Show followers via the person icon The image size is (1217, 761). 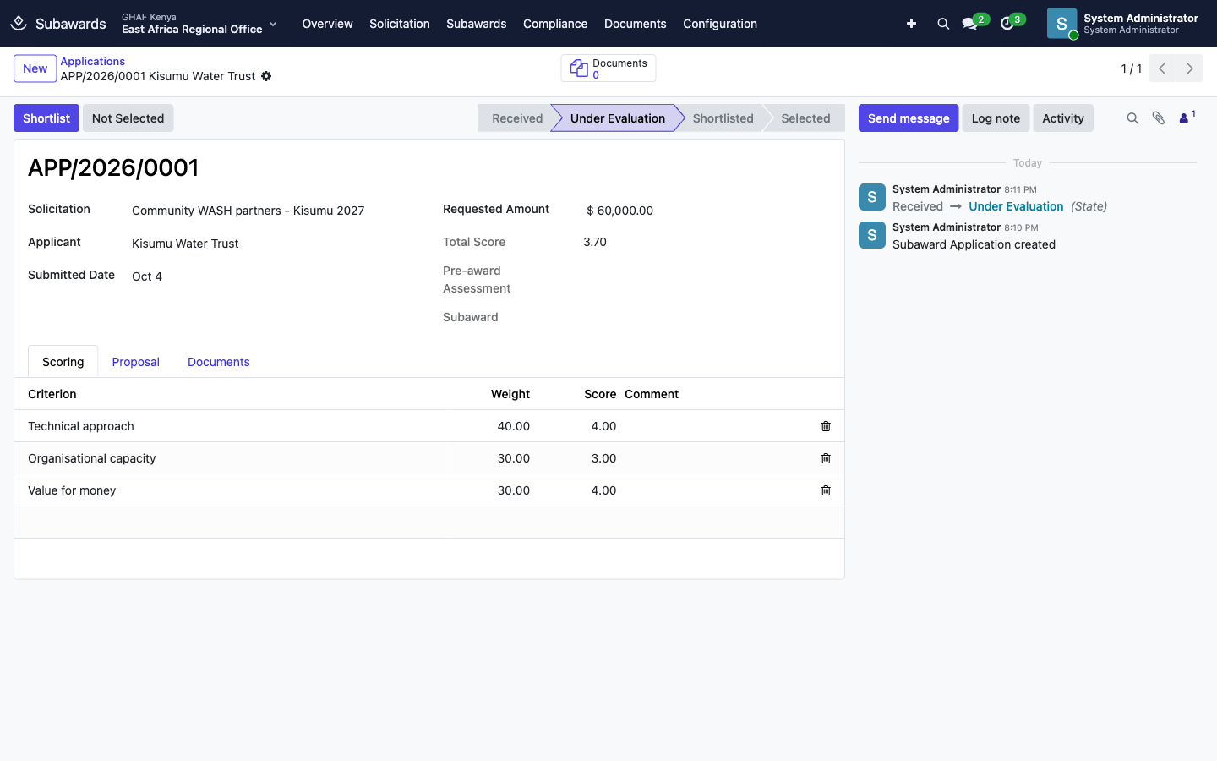pos(1187,118)
